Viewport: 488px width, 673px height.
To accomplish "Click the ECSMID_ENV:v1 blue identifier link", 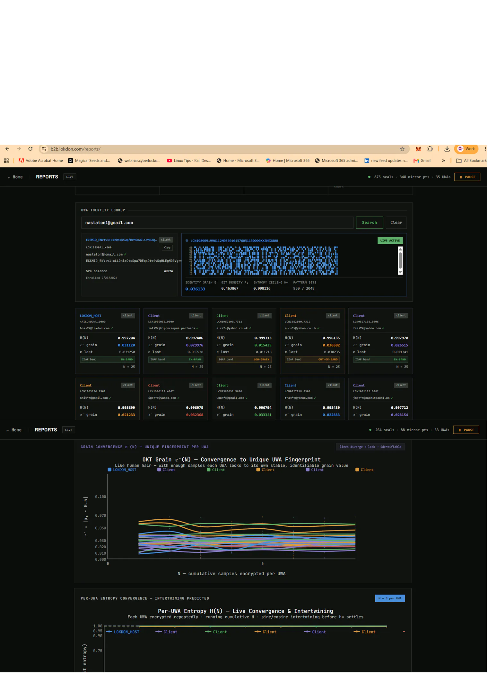I will 121,240.
